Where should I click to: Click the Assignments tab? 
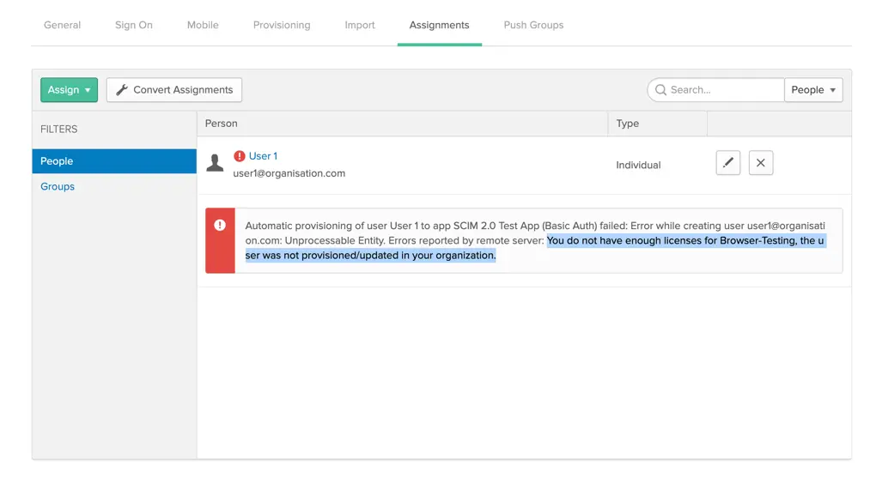pos(439,25)
